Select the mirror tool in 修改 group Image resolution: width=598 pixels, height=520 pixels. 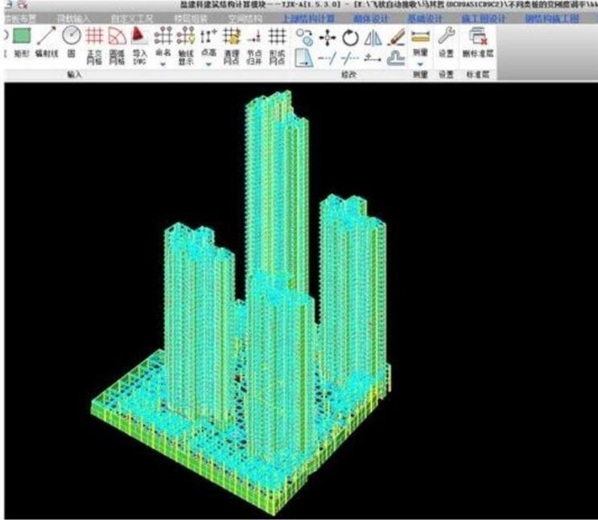coord(373,36)
